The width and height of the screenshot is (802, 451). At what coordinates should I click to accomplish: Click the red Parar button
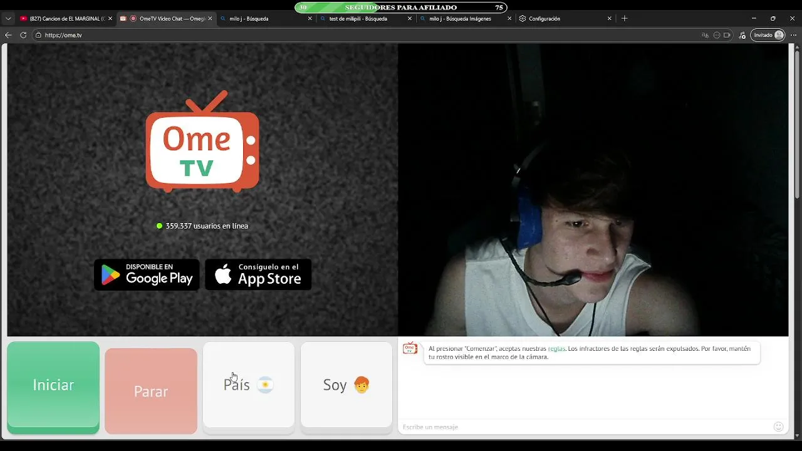pos(151,391)
